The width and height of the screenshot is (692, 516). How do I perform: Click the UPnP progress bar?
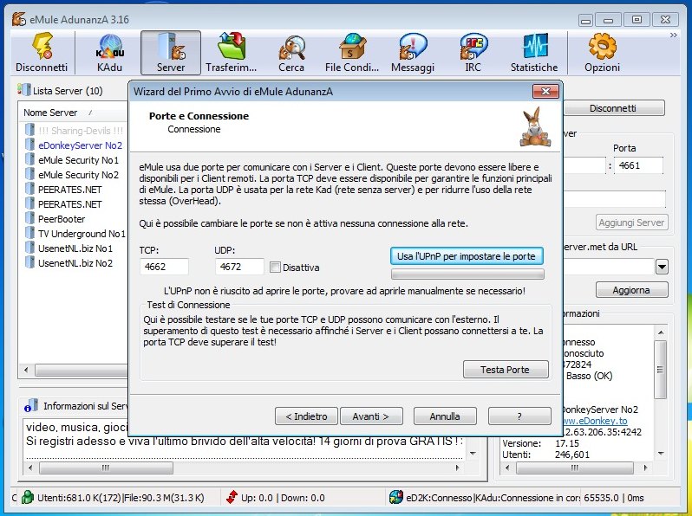(467, 274)
